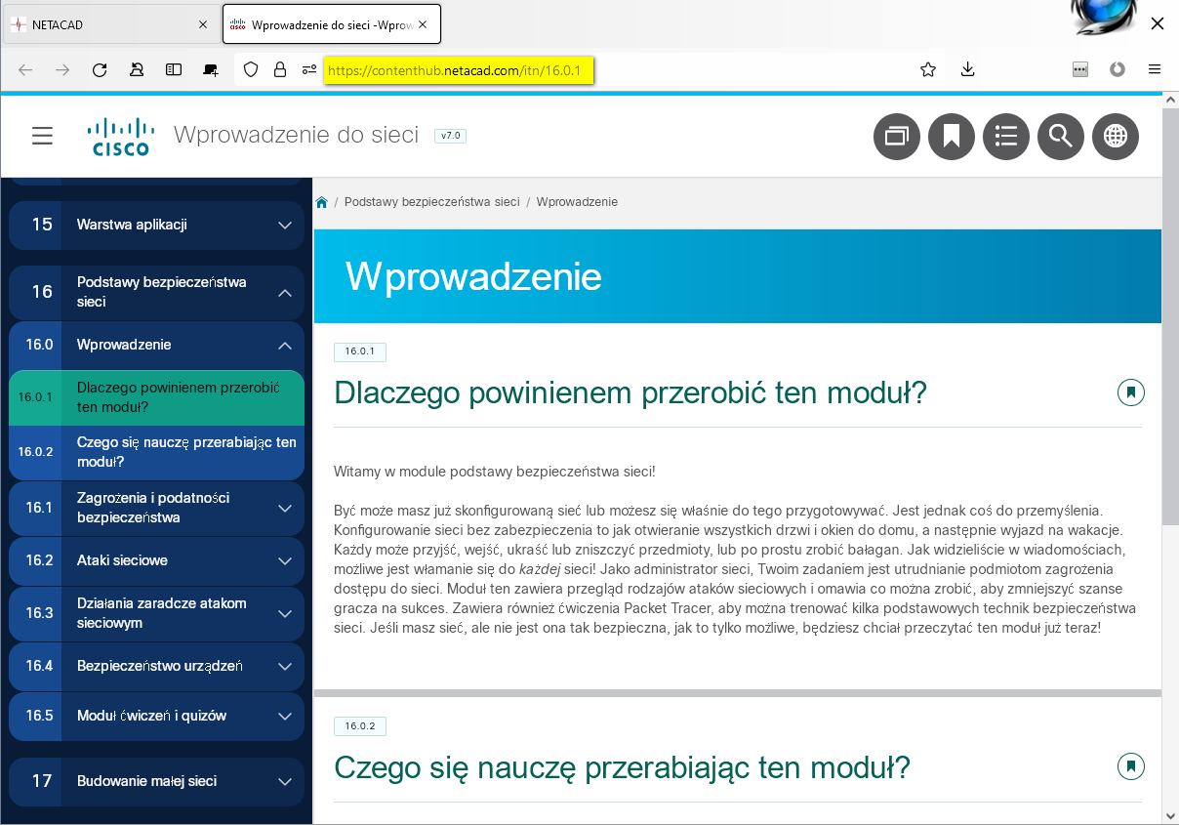Bookmark section 16.0.1 heading
This screenshot has width=1179, height=825.
1130,392
